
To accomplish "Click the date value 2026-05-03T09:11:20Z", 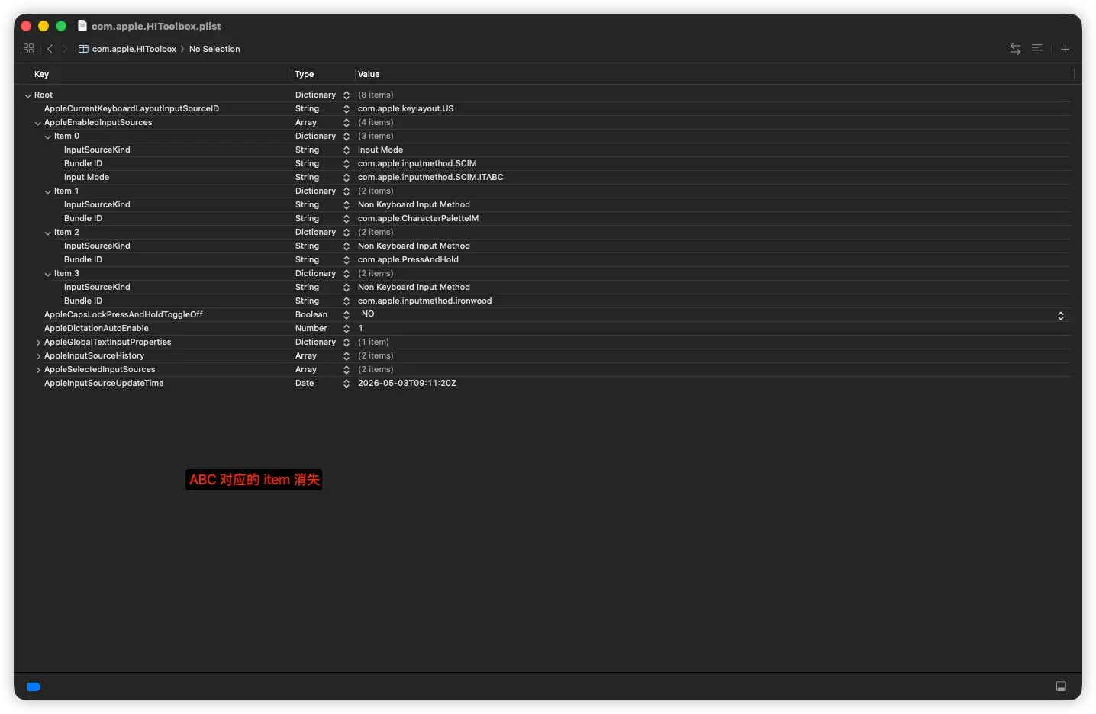I will [407, 383].
